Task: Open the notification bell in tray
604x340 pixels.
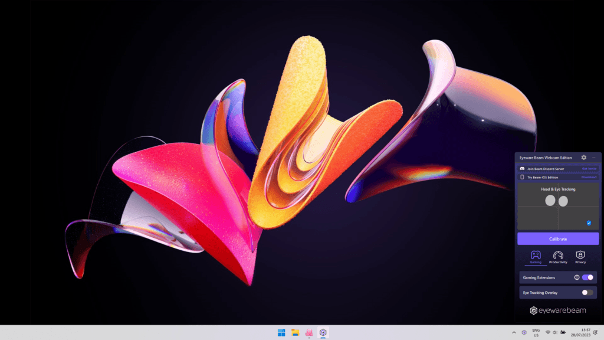Action: click(596, 332)
